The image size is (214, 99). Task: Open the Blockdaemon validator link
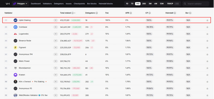point(25,68)
